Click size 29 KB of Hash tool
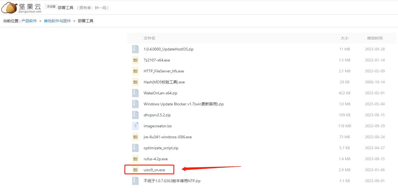This screenshot has height=194, width=398. pyautogui.click(x=345, y=82)
